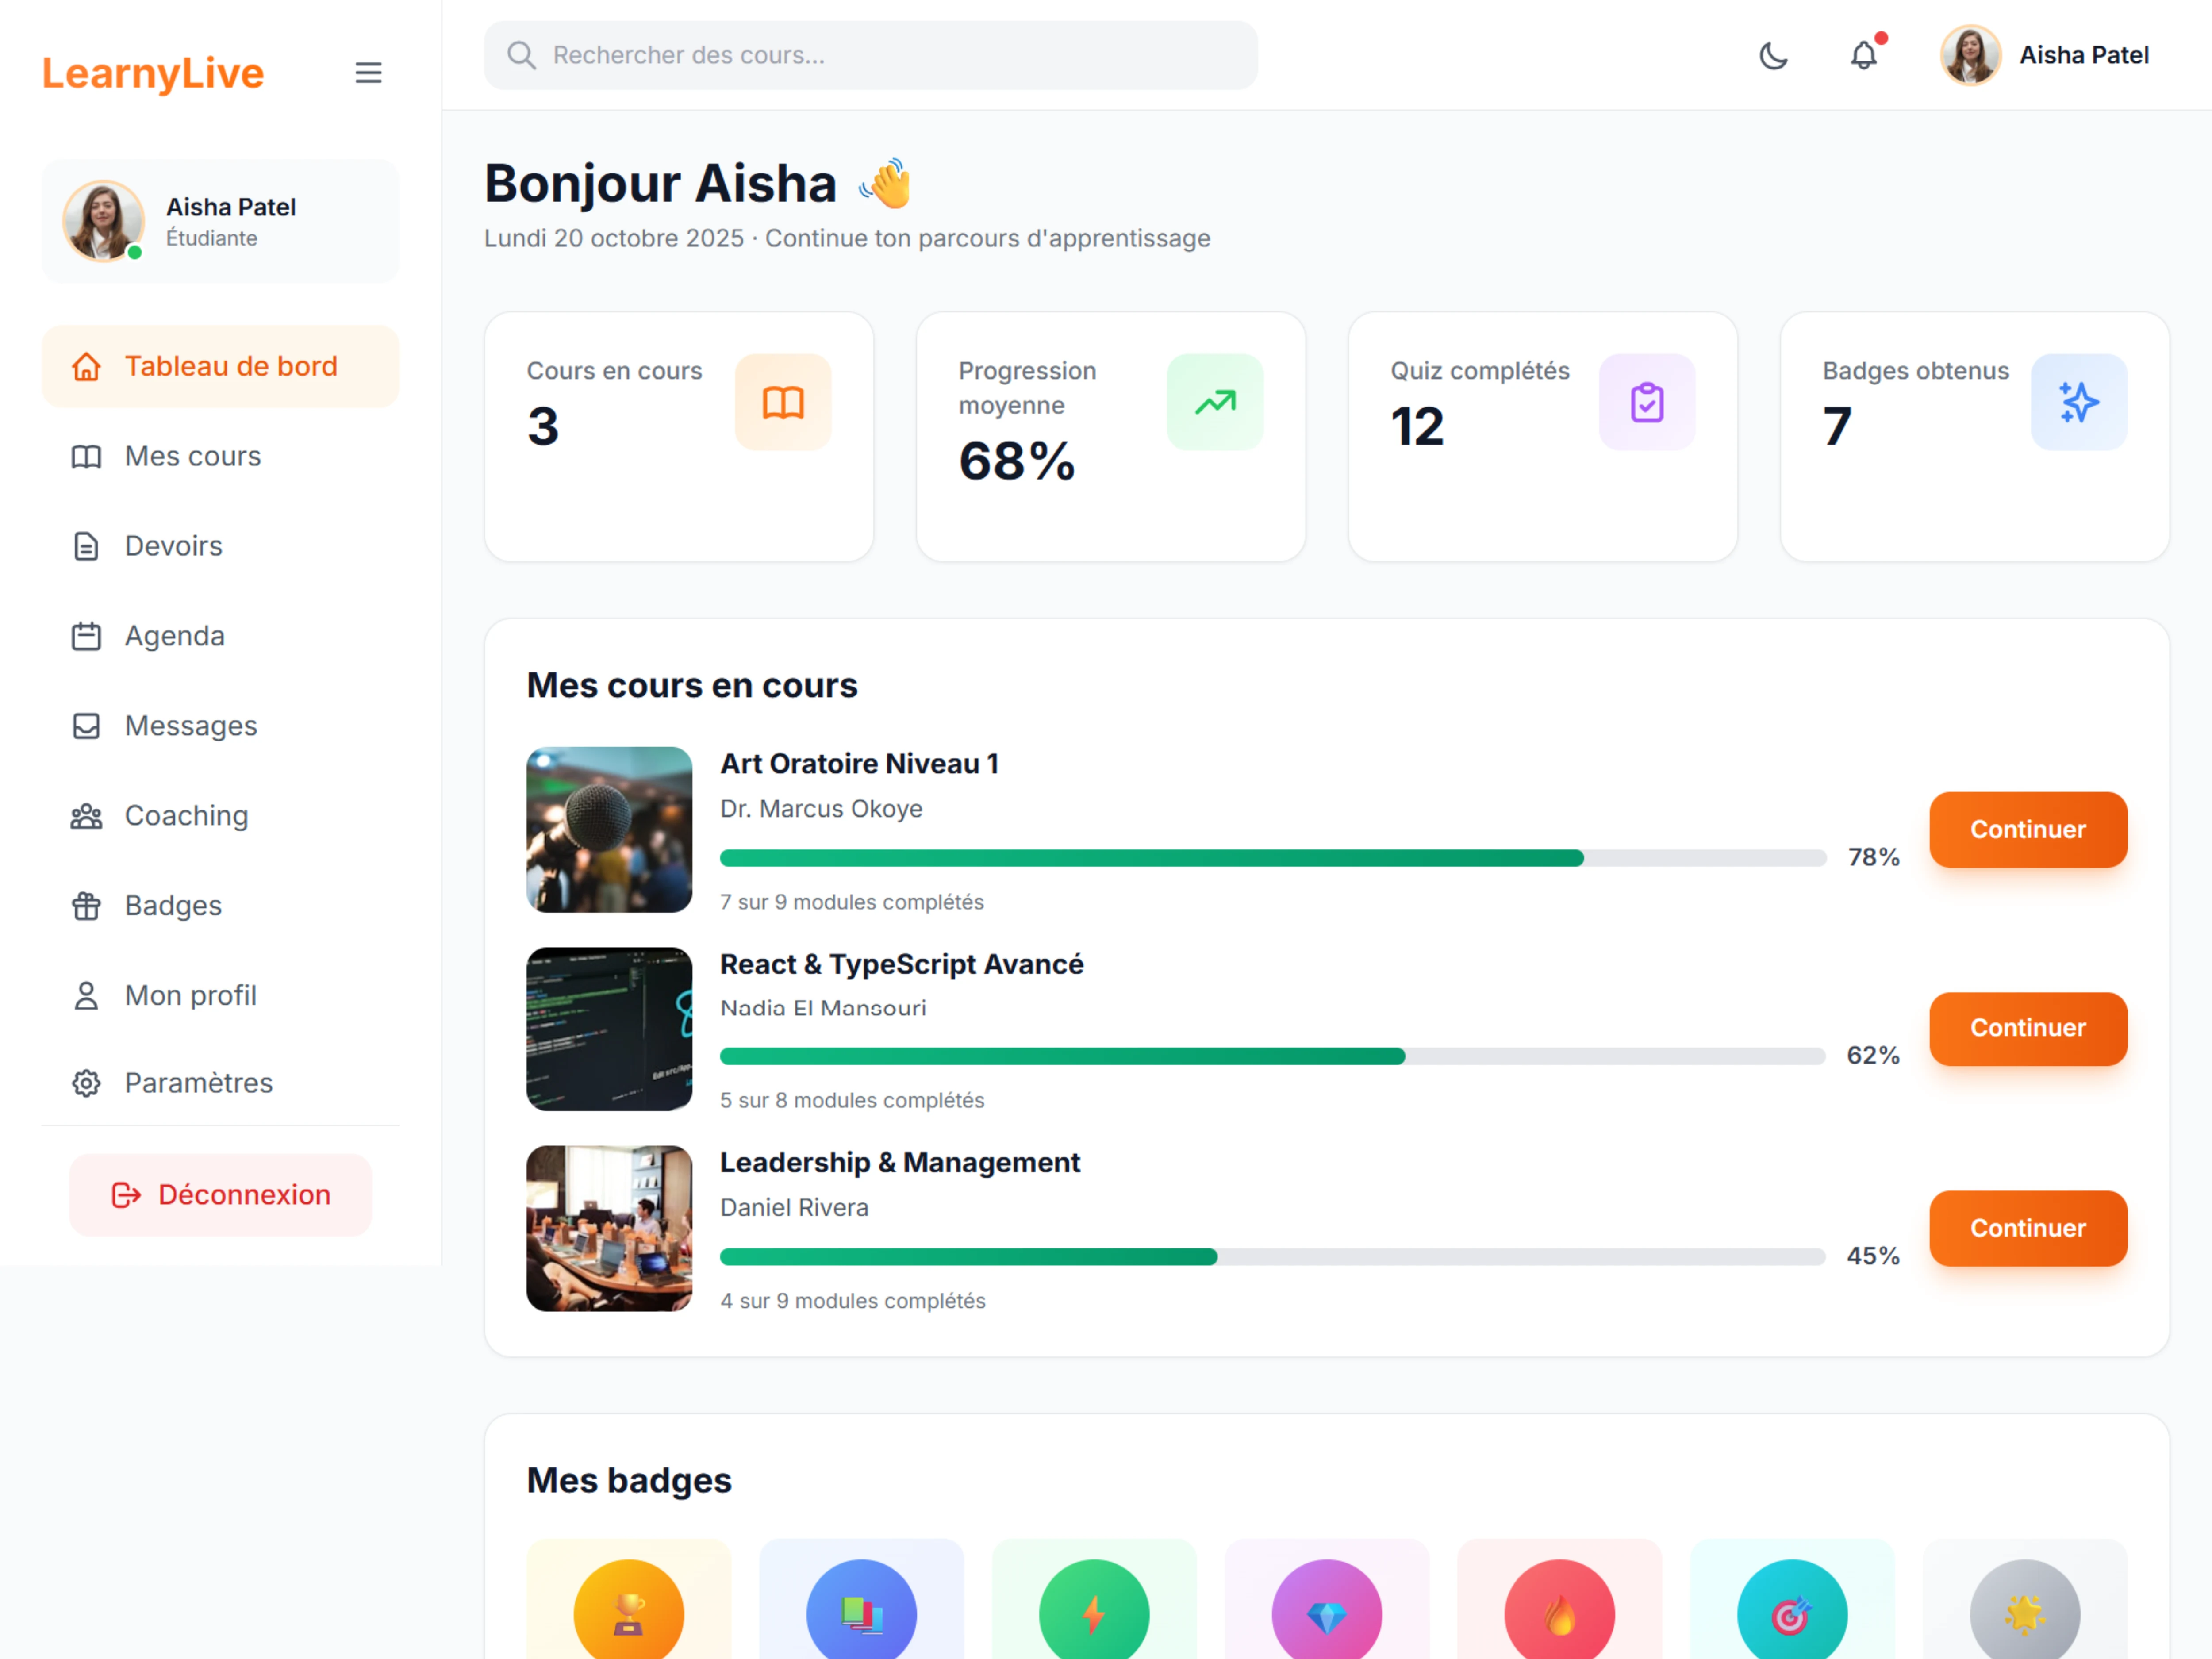Viewport: 2212px width, 1659px height.
Task: Click the React & TypeScript progress bar
Action: [1272, 1056]
